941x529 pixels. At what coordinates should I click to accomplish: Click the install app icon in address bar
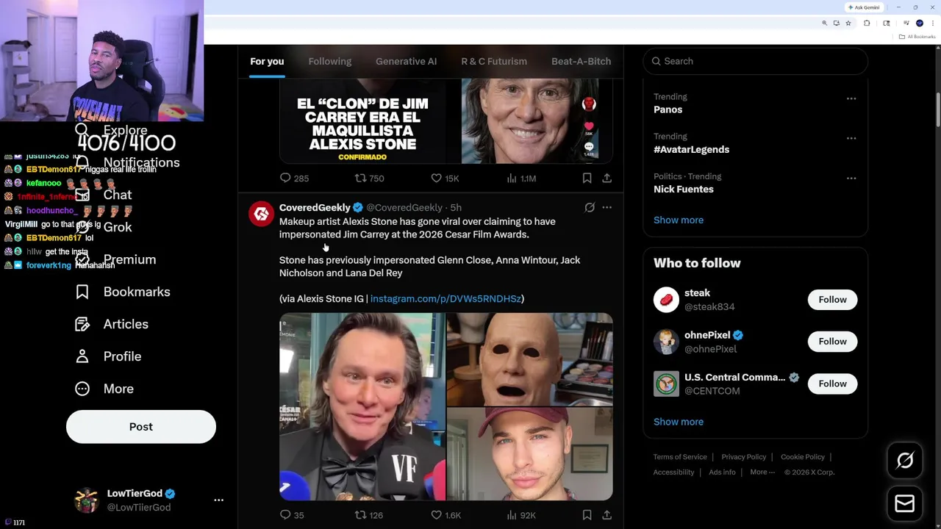point(836,24)
